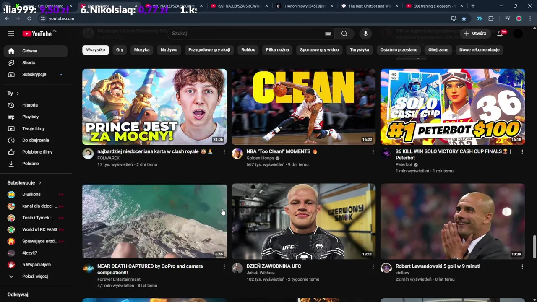Bookmark this page with star icon
537x302 pixels.
(464, 18)
